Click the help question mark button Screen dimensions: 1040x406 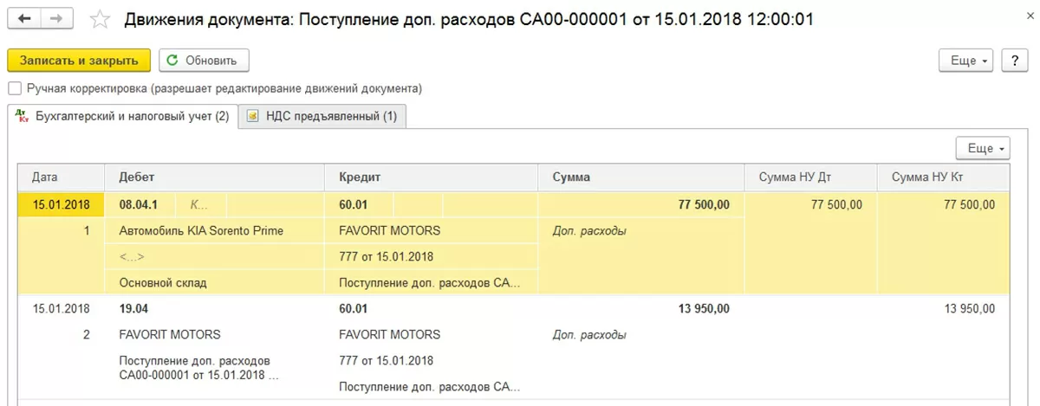click(1014, 61)
